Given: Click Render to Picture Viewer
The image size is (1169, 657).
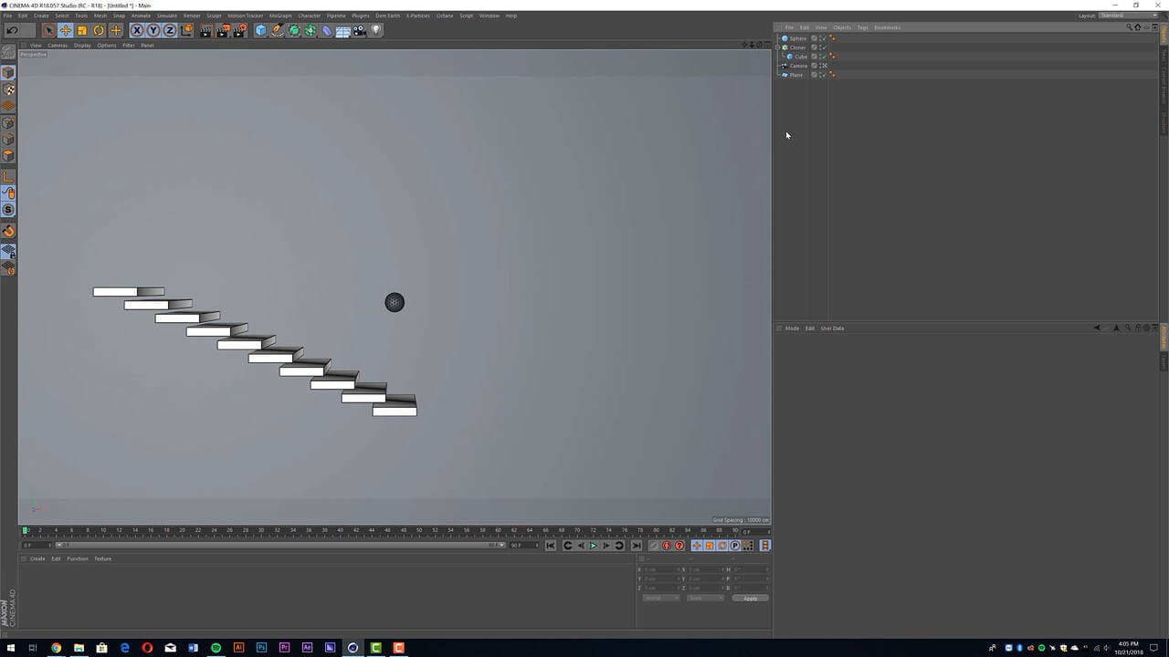Looking at the screenshot, I should click(x=222, y=30).
